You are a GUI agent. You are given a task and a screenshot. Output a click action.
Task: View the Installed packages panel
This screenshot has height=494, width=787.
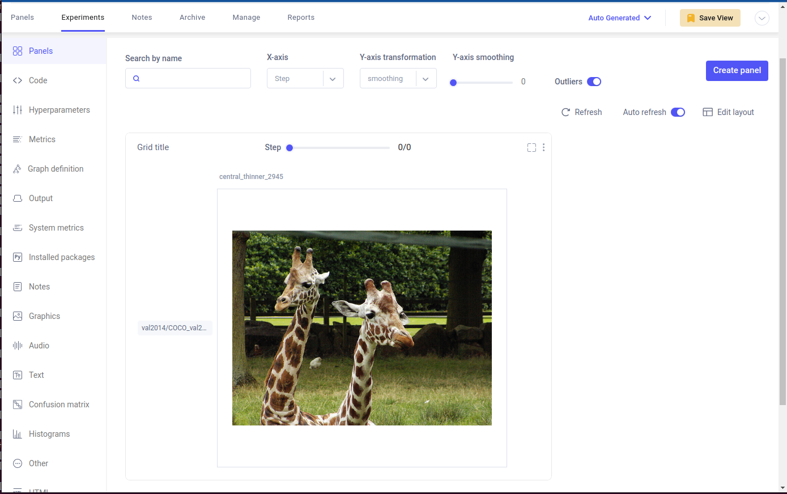point(61,257)
